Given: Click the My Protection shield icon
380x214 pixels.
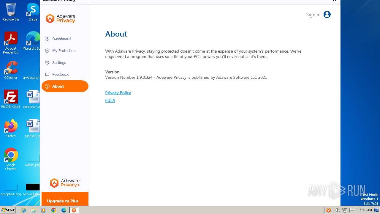Looking at the screenshot, I should point(47,51).
